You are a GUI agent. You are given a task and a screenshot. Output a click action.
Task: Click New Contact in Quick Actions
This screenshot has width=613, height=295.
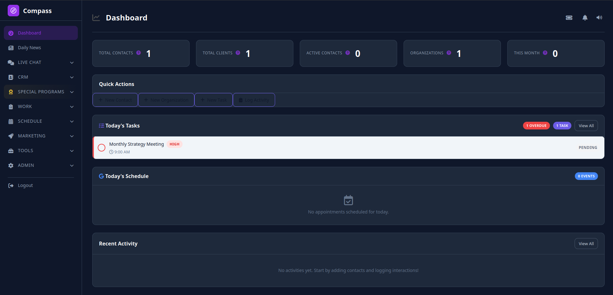pyautogui.click(x=115, y=100)
